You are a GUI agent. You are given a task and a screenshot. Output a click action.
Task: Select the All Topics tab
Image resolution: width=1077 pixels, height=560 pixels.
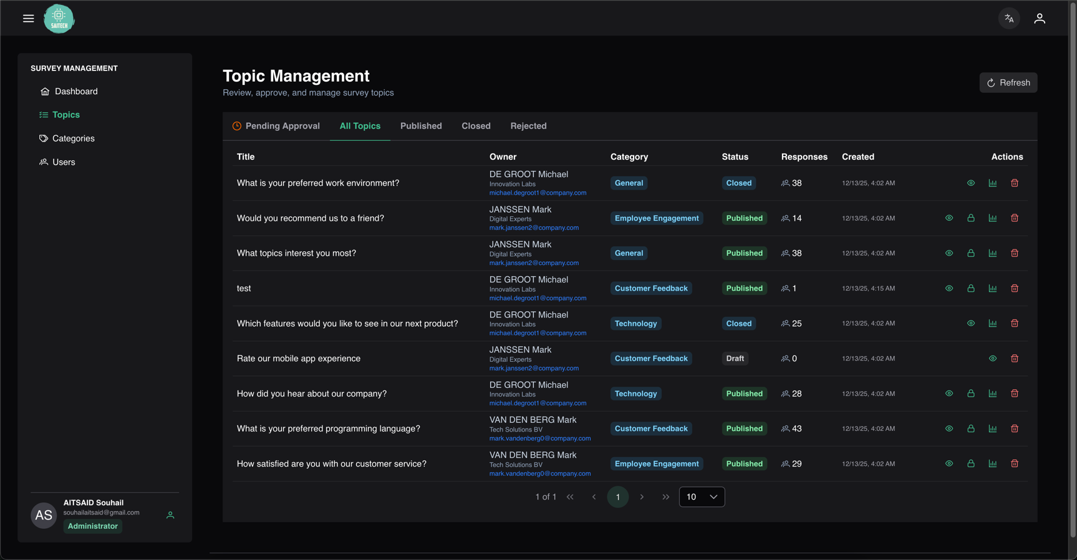tap(360, 126)
